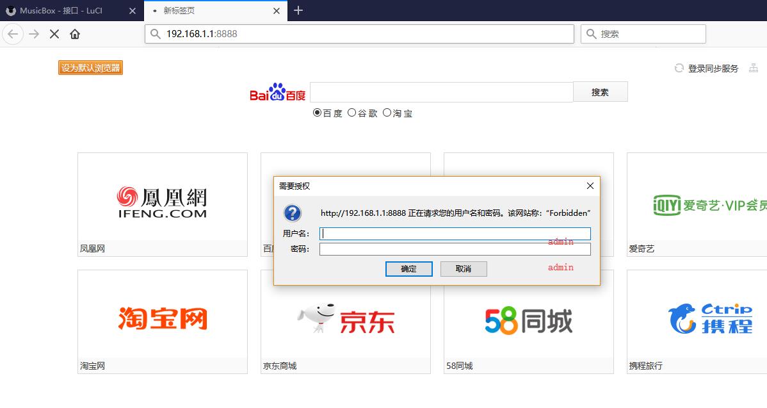Viewport: 767px width, 408px height.
Task: Click the network icon beside sync service
Action: pos(754,69)
